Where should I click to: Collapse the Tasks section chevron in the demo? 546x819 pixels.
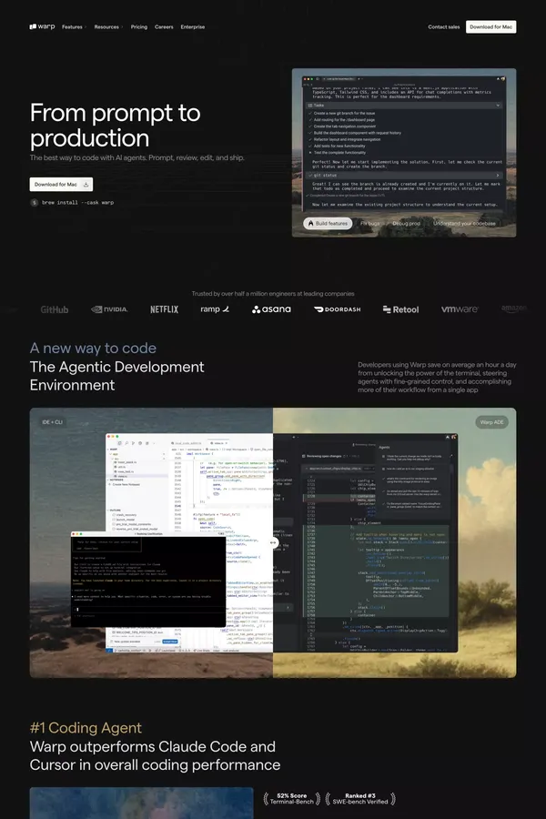(x=498, y=106)
